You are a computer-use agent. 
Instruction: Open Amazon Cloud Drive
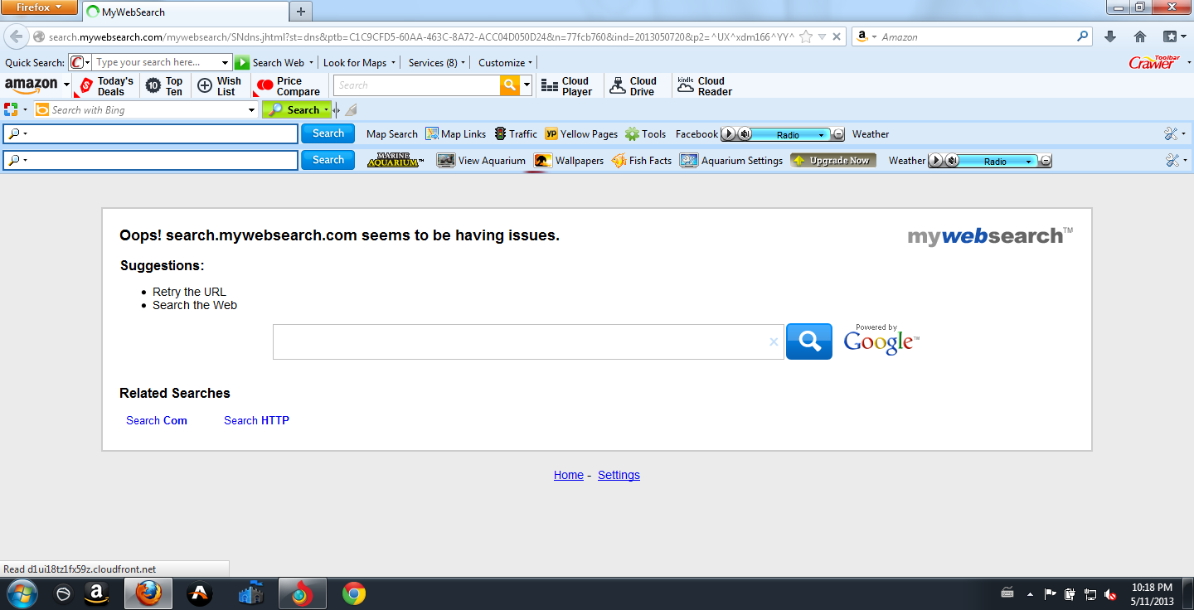click(633, 86)
